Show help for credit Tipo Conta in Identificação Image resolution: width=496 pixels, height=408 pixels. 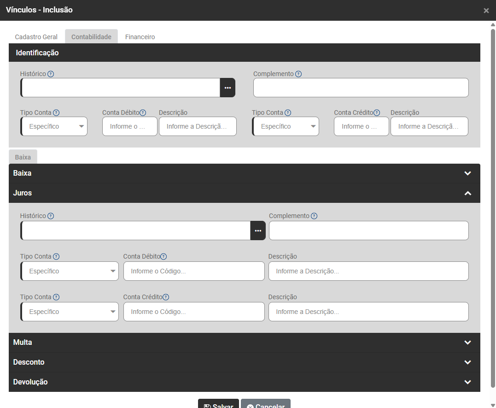pyautogui.click(x=287, y=112)
